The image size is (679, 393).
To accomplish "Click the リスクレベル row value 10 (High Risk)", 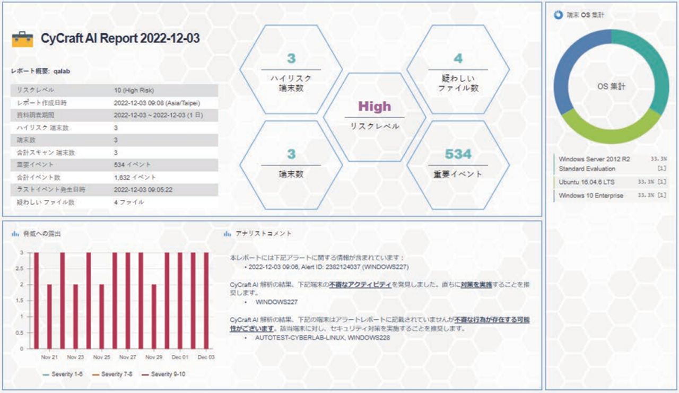I will coord(134,90).
